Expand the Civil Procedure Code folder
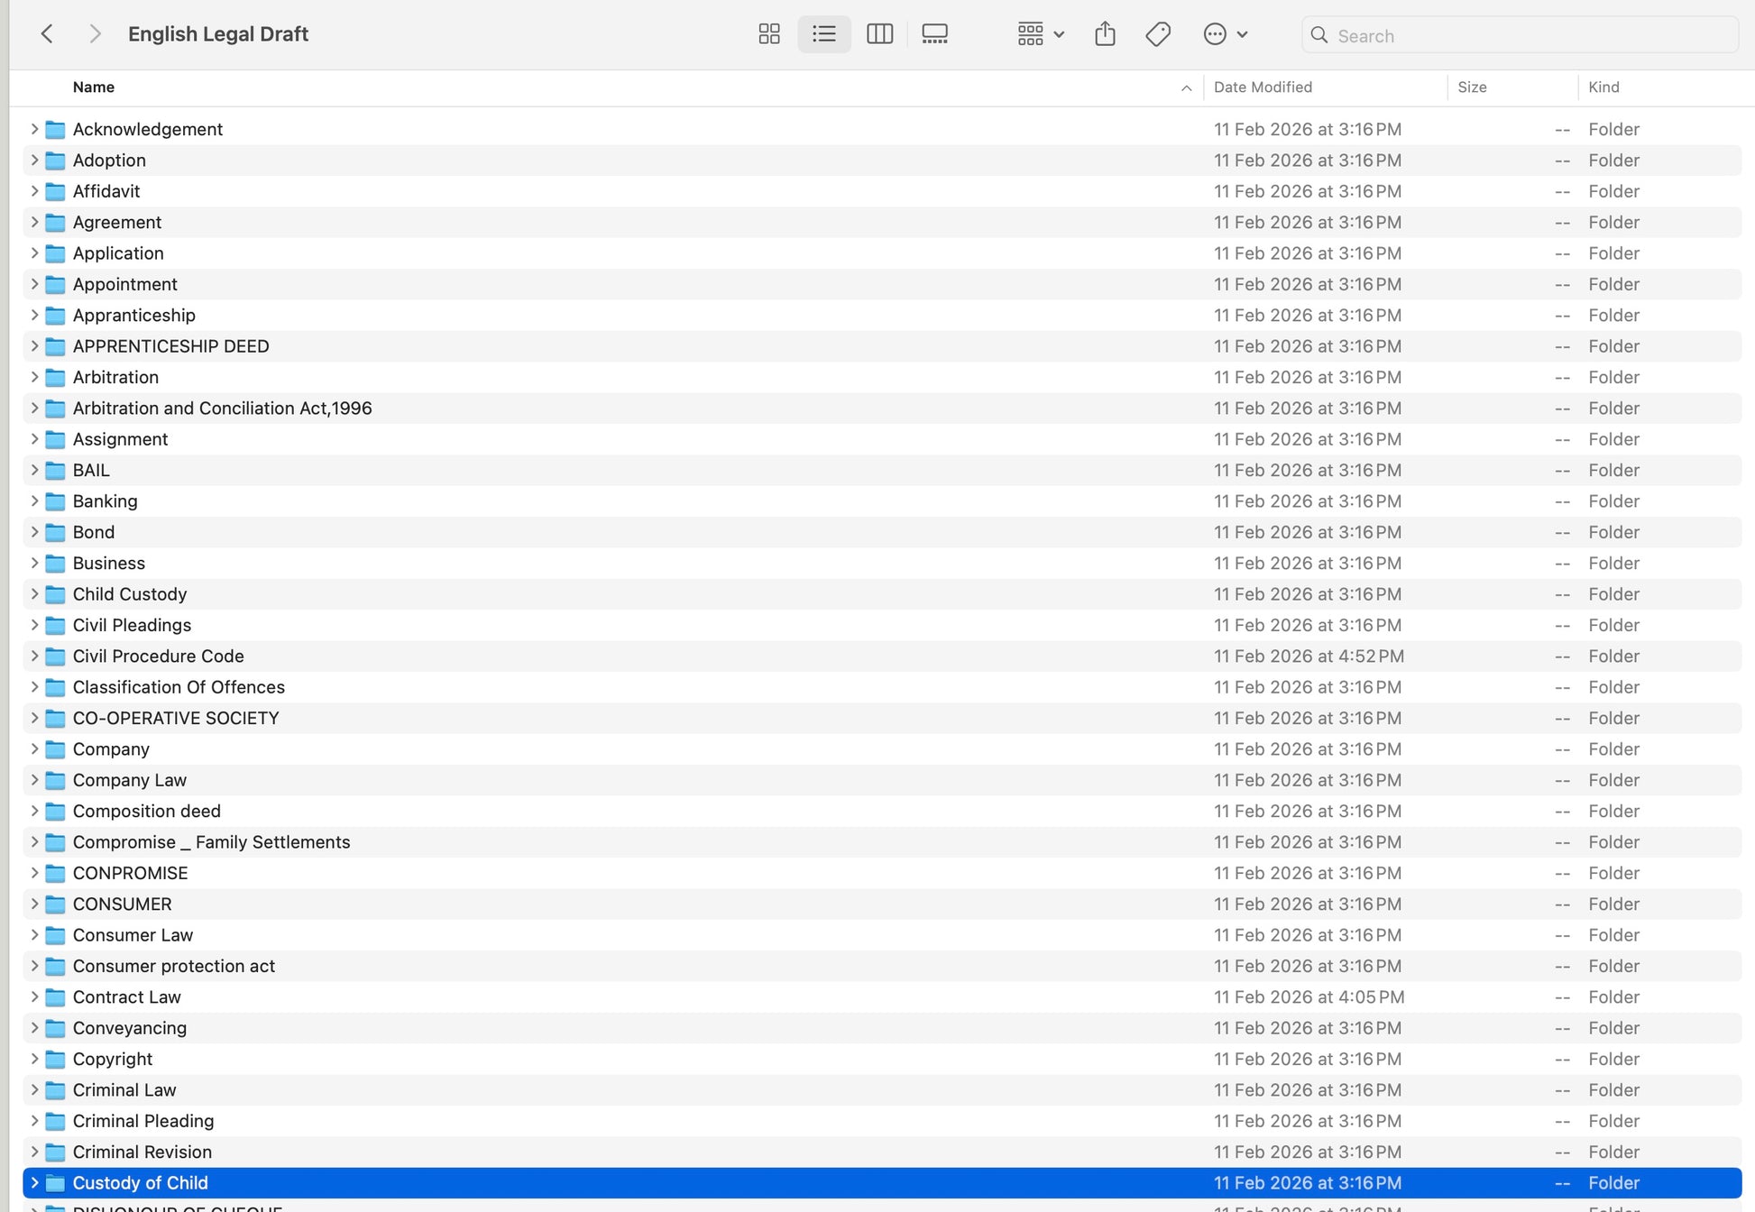Screen dimensions: 1755x1212 click(x=34, y=656)
